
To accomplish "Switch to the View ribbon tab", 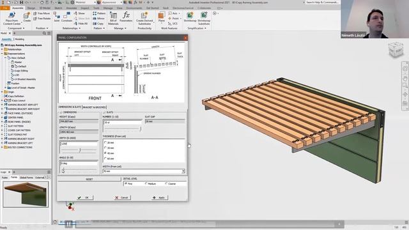I will pos(120,8).
